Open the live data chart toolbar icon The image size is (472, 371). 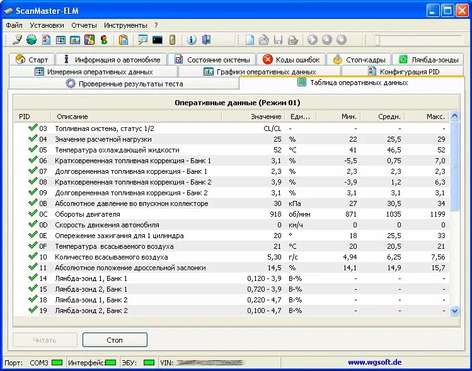75,40
